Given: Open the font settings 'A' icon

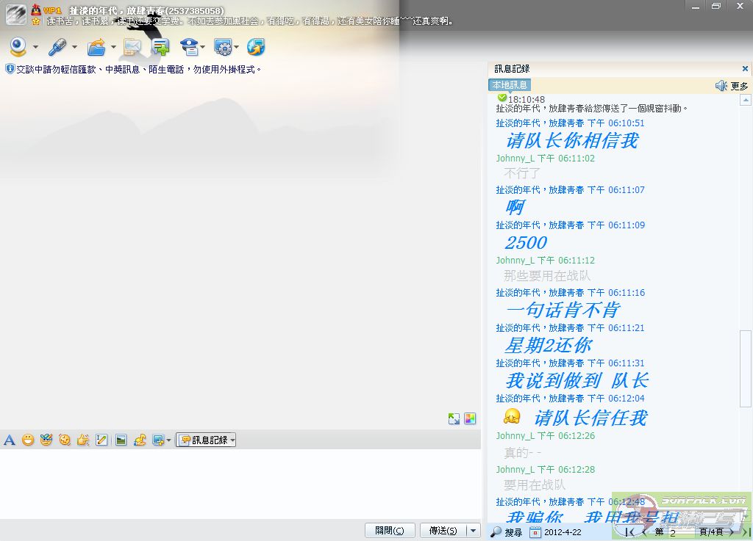Looking at the screenshot, I should (x=10, y=440).
